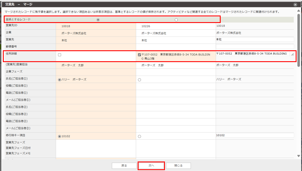Select second record as base record
This screenshot has width=302, height=171.
point(176,20)
